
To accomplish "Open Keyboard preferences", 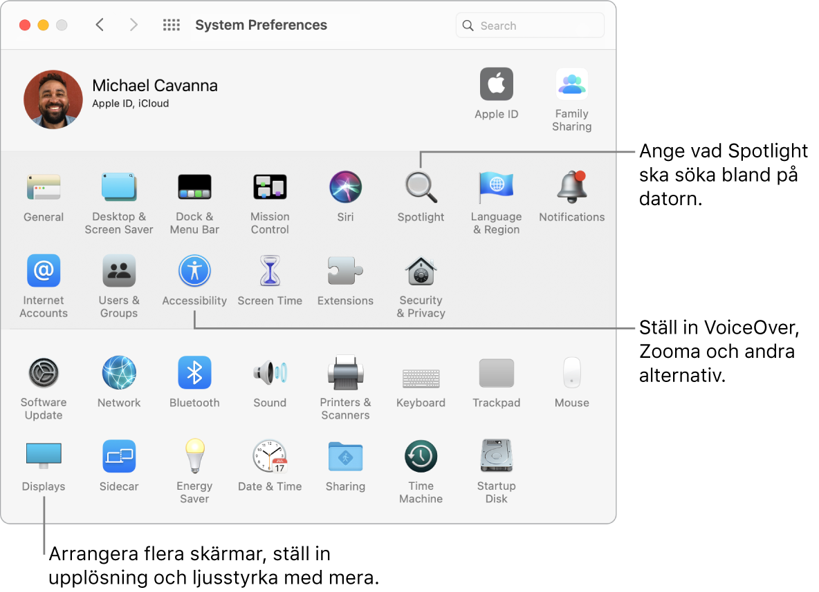I will [421, 378].
